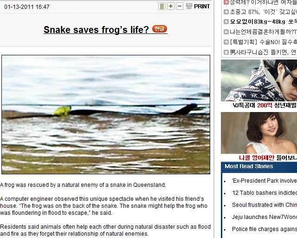This screenshot has height=238, width=297.
Task: Click the printer icon
Action: 189,6
